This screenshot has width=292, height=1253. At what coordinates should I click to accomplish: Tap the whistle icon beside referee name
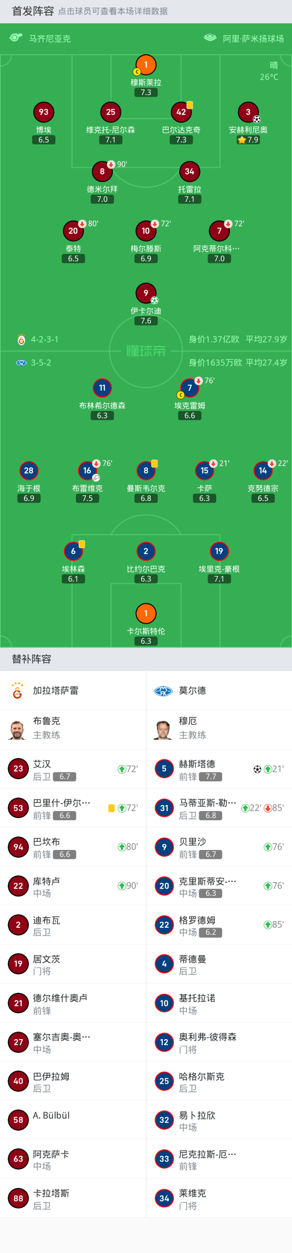tap(16, 38)
